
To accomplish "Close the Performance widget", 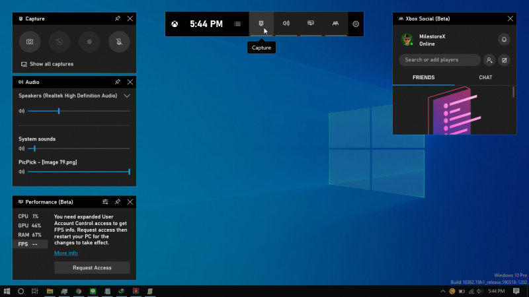I will pos(130,202).
